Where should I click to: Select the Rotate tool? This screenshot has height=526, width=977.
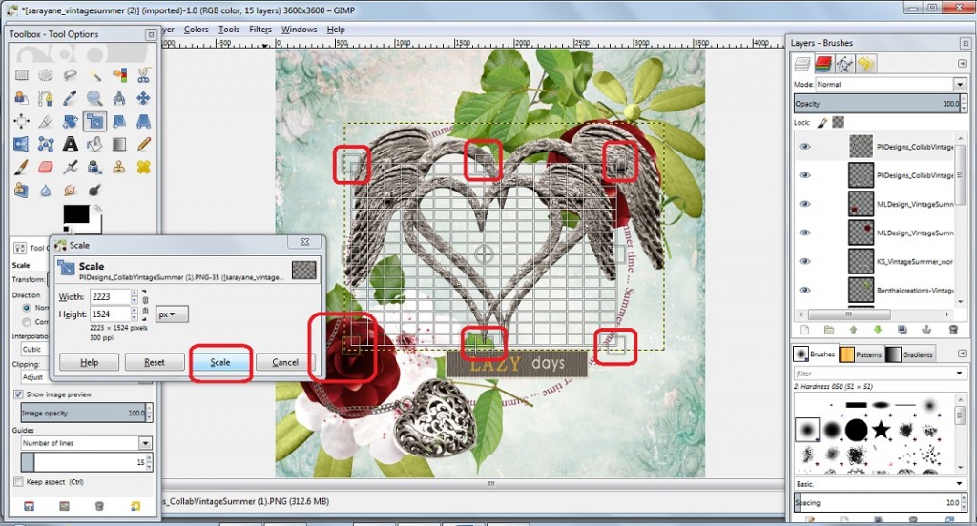click(71, 121)
